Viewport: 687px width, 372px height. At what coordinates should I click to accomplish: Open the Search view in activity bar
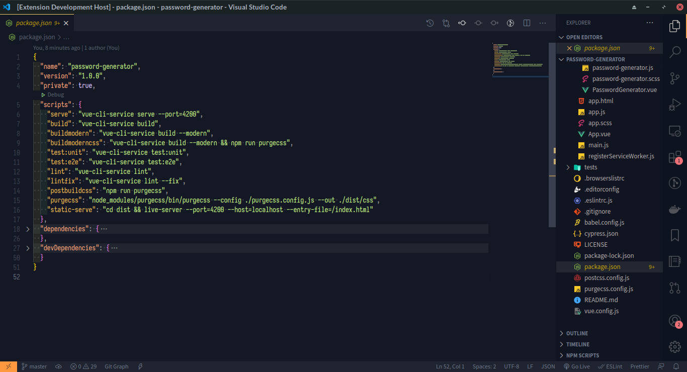point(674,52)
